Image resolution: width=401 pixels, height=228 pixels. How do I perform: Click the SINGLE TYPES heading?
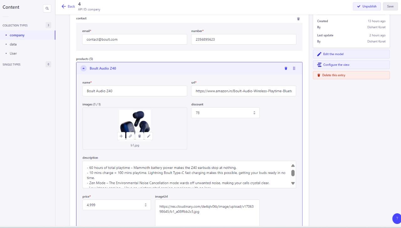(x=11, y=64)
